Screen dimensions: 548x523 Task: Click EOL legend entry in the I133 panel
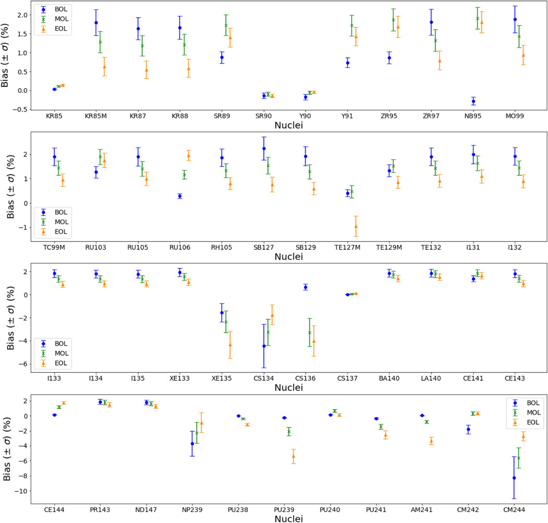[54, 363]
